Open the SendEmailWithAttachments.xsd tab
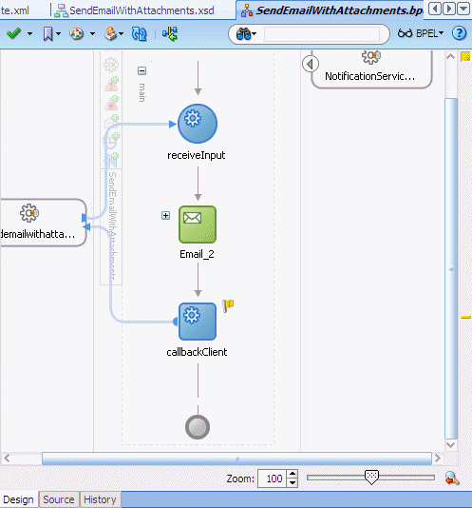Viewport: 472px width, 508px height. click(x=134, y=10)
